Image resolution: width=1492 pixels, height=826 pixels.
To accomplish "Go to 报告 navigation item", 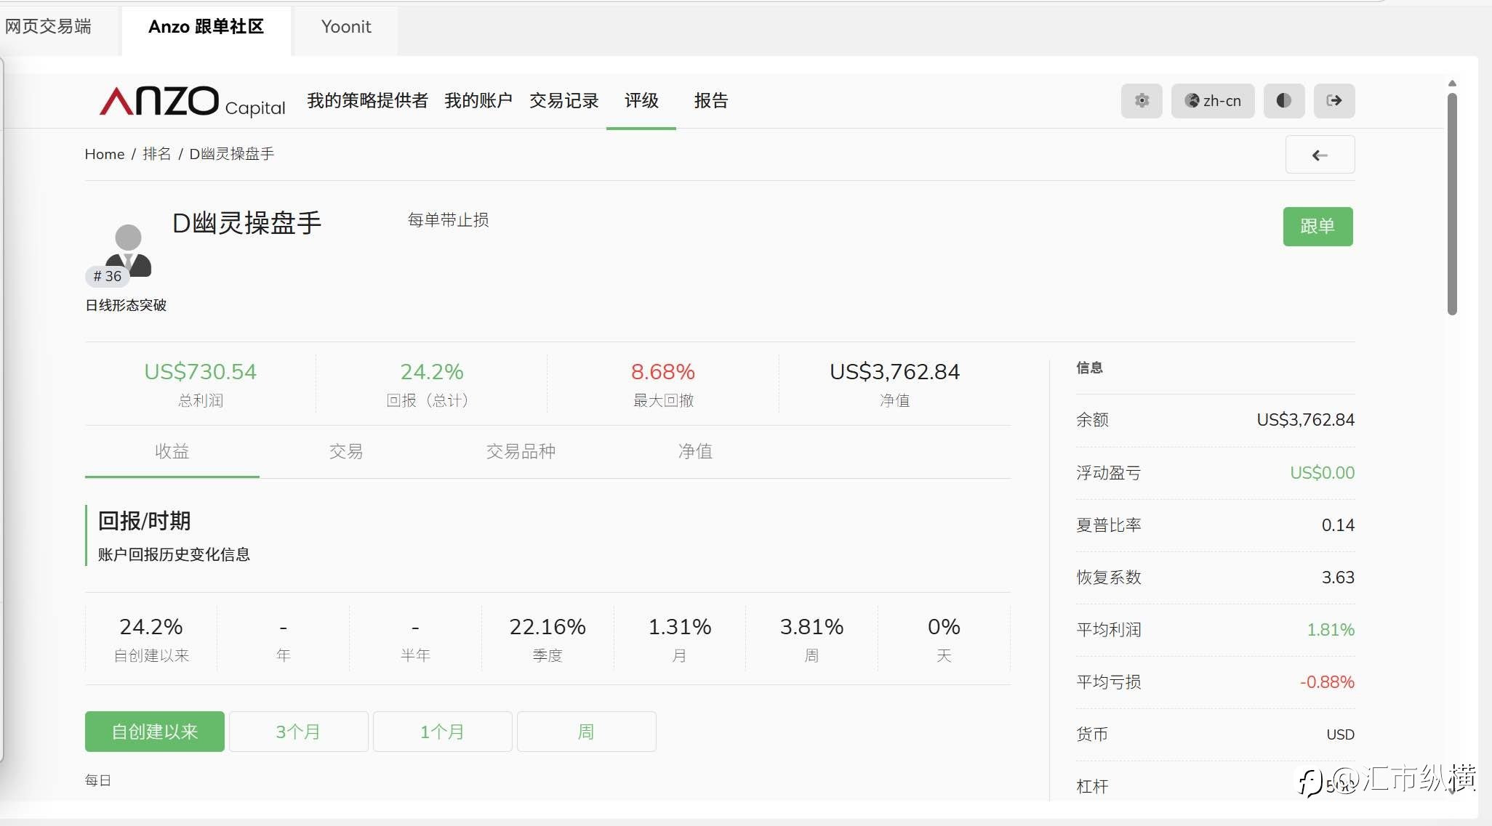I will tap(710, 101).
